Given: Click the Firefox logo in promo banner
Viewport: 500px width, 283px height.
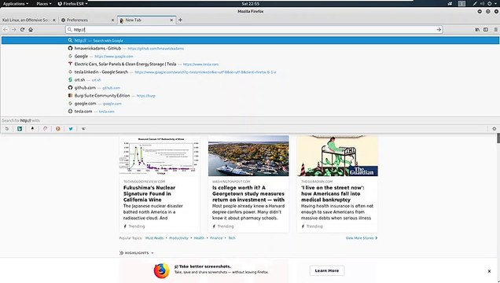Looking at the screenshot, I should (162, 270).
